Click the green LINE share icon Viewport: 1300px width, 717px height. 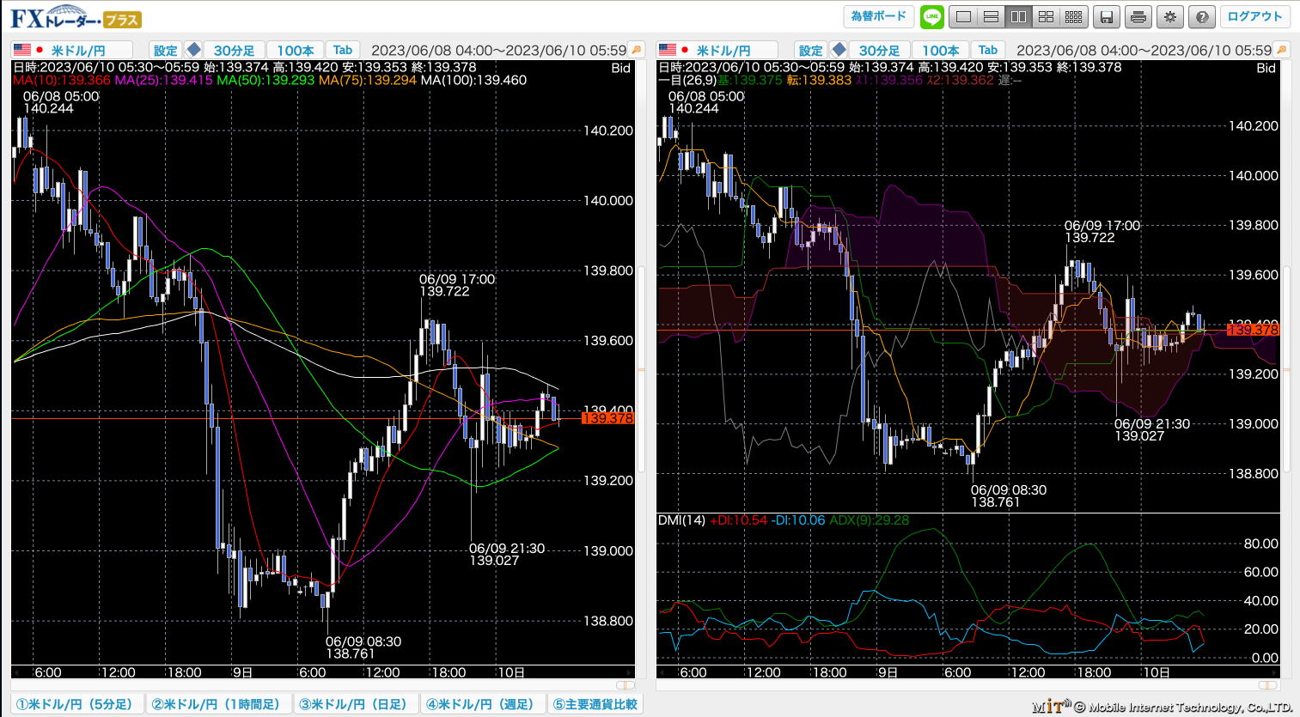click(931, 16)
